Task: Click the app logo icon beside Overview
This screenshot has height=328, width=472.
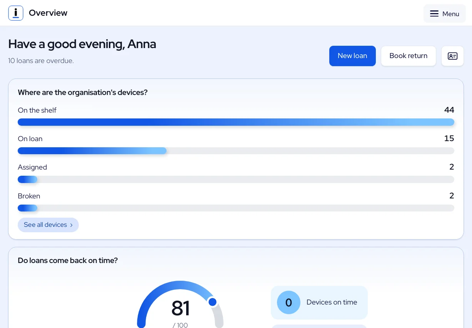Action: coord(16,13)
